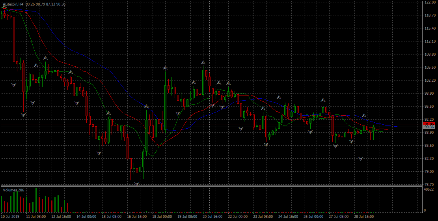Click the up fractal arrow above the 24 Jul high

point(279,97)
